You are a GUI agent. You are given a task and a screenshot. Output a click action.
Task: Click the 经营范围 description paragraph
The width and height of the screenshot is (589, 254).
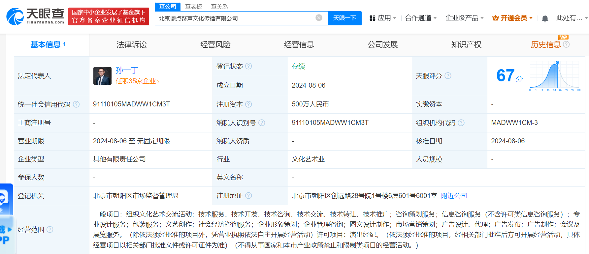coord(336,230)
